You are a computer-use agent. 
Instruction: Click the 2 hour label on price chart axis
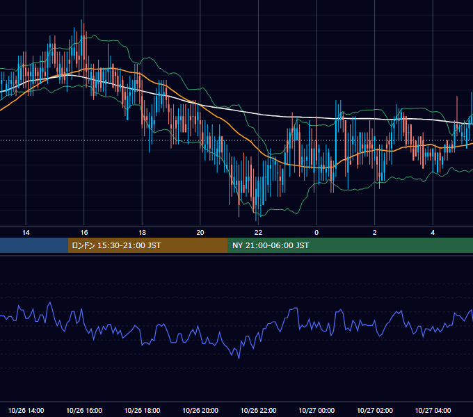tap(374, 233)
